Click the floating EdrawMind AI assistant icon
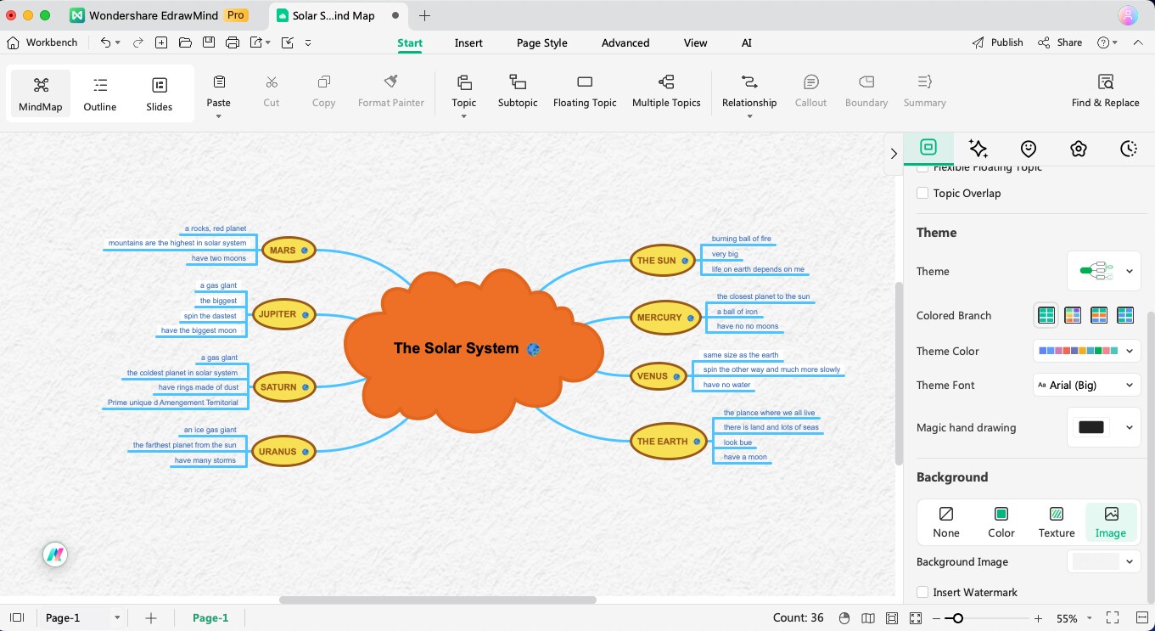The height and width of the screenshot is (631, 1155). (55, 555)
